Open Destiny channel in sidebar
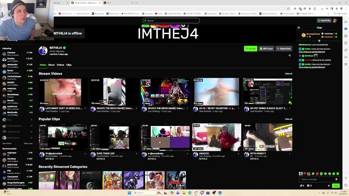 17,60
